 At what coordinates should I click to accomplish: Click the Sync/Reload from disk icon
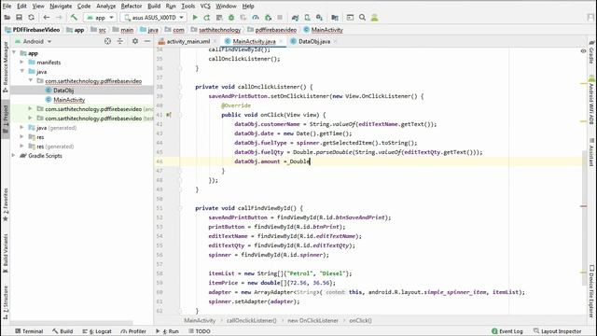[31, 18]
